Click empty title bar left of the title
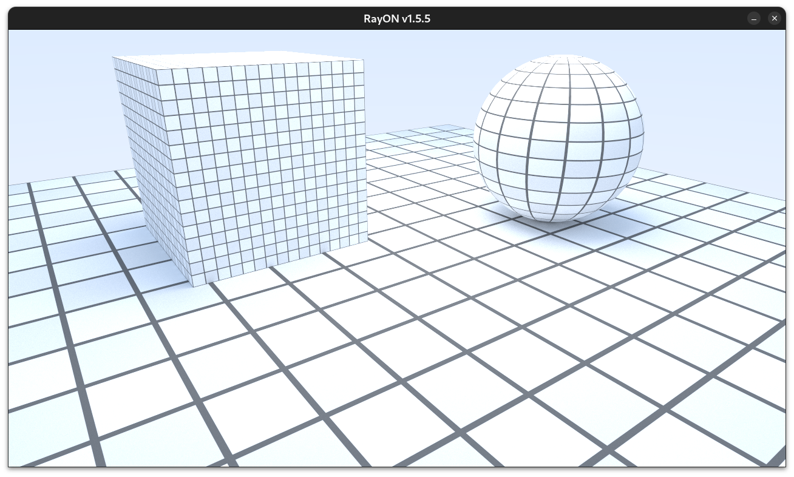This screenshot has height=477, width=794. point(182,18)
